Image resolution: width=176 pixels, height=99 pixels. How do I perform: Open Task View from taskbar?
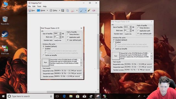point(57,96)
